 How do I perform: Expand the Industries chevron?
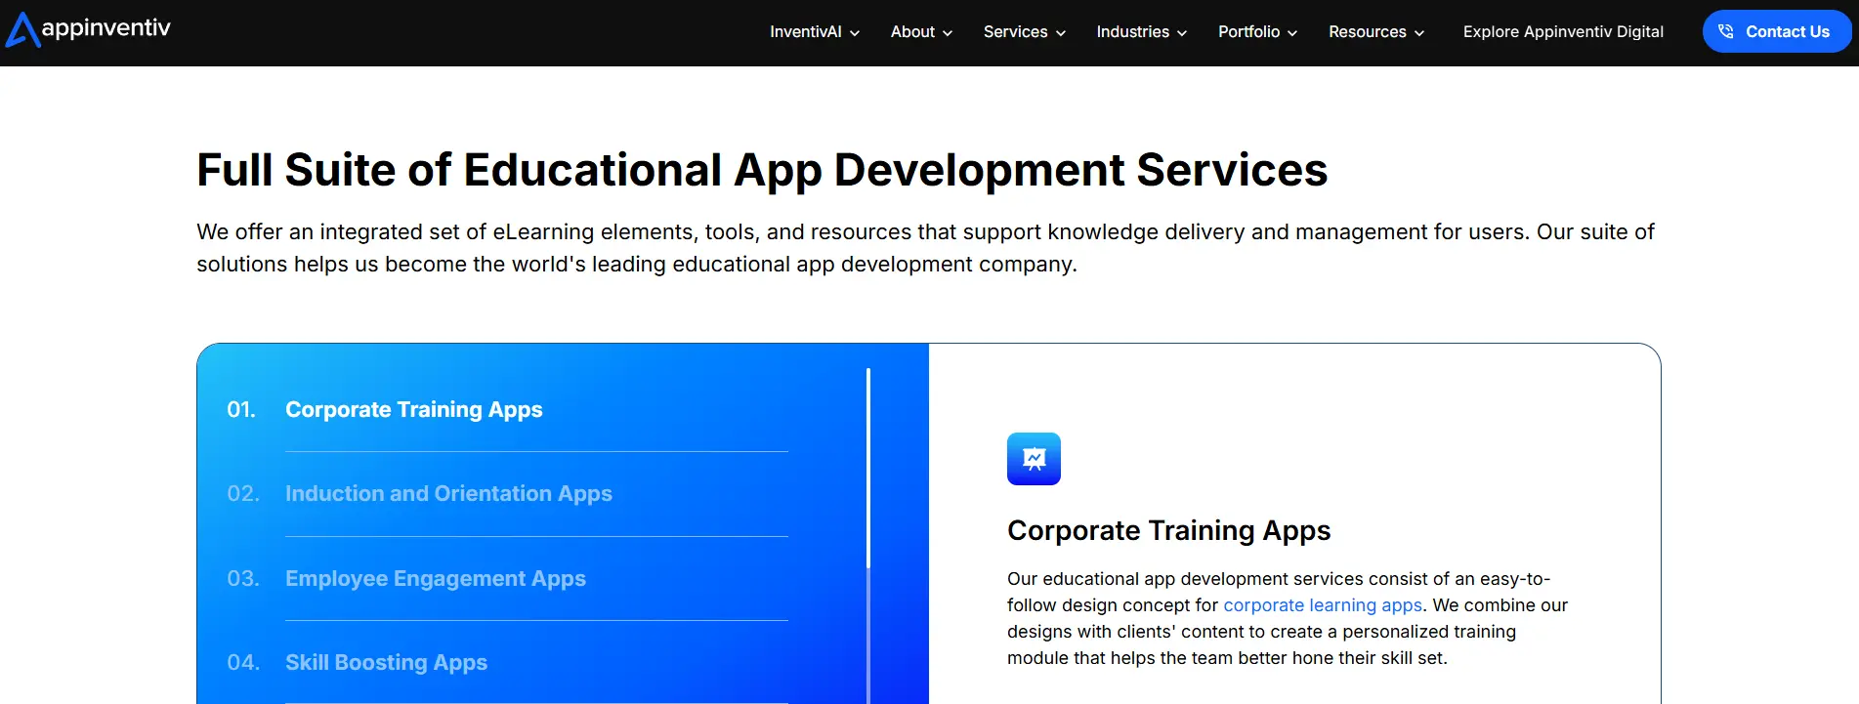click(x=1182, y=33)
